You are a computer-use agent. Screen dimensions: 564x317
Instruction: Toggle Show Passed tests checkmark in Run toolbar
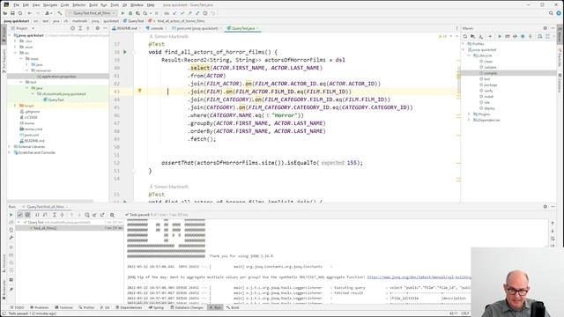click(19, 215)
